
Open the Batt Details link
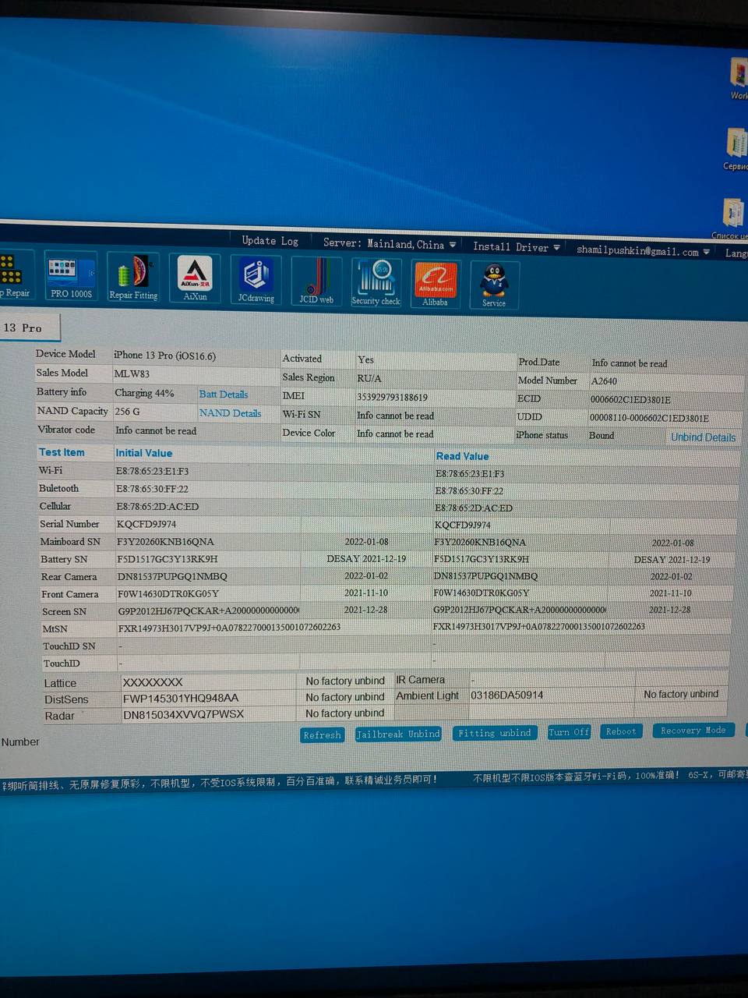[224, 395]
